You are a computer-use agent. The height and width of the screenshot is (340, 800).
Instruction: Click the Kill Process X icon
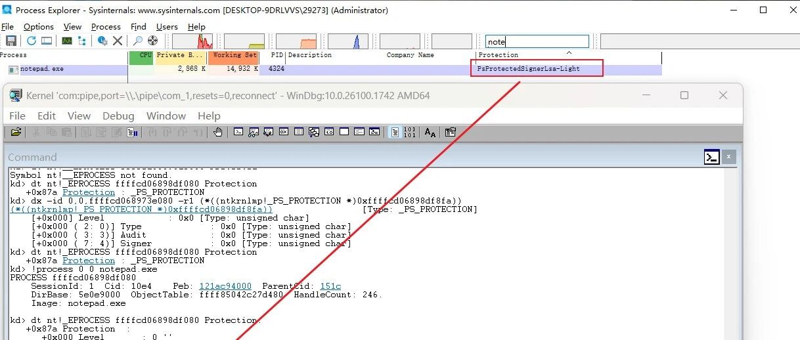(x=118, y=41)
